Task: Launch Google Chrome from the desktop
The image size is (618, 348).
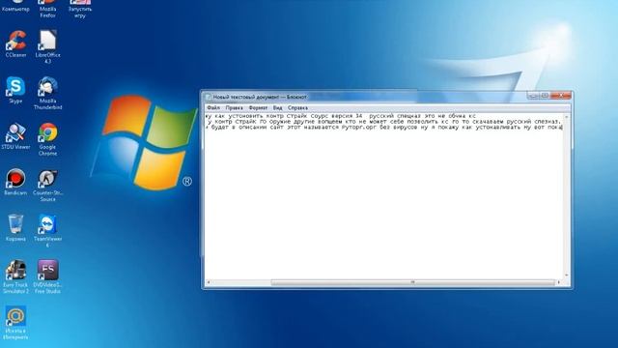Action: click(x=47, y=138)
